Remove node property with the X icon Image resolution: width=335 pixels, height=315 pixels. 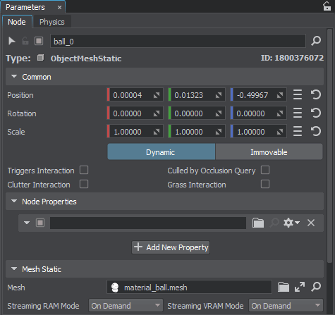coord(311,223)
